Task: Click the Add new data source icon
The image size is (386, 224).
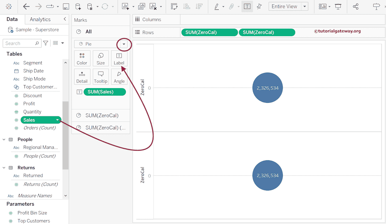Action: click(x=78, y=6)
